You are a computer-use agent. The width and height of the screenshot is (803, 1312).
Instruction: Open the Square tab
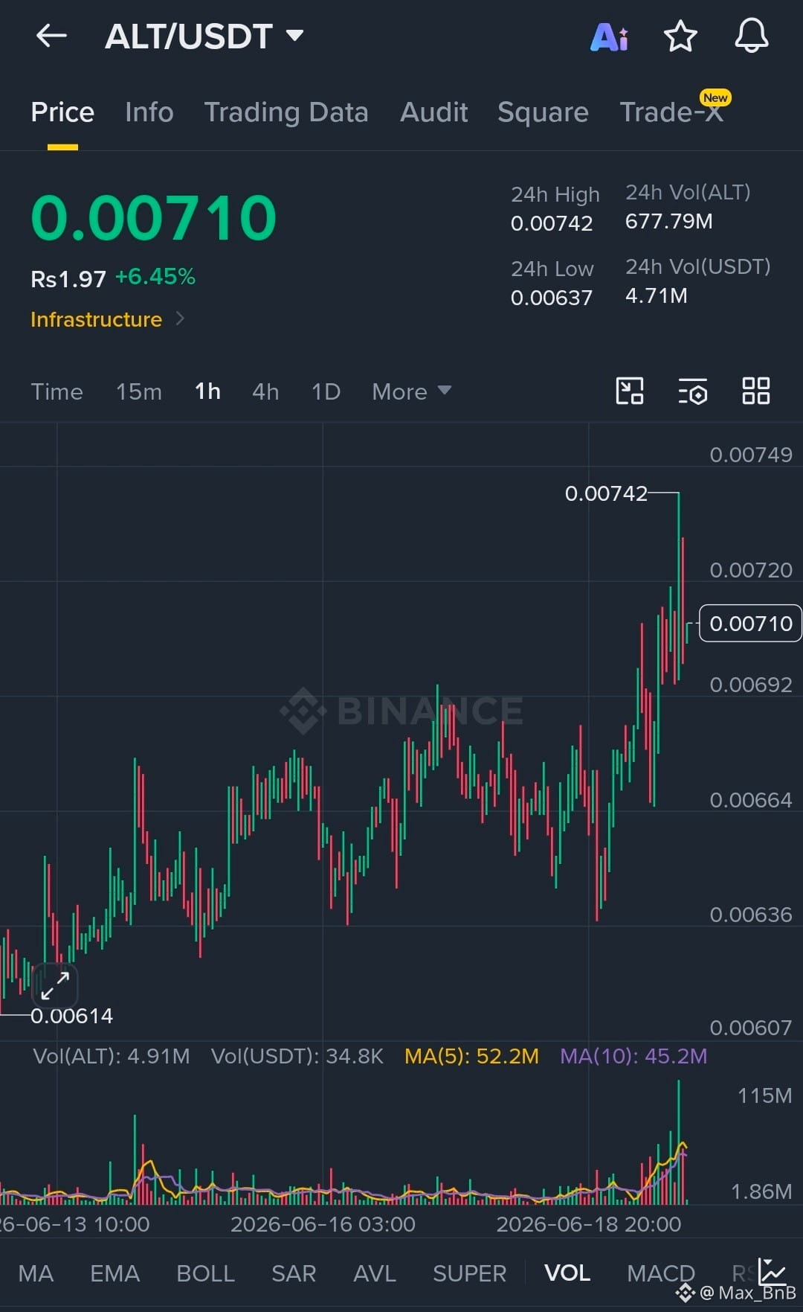coord(543,112)
